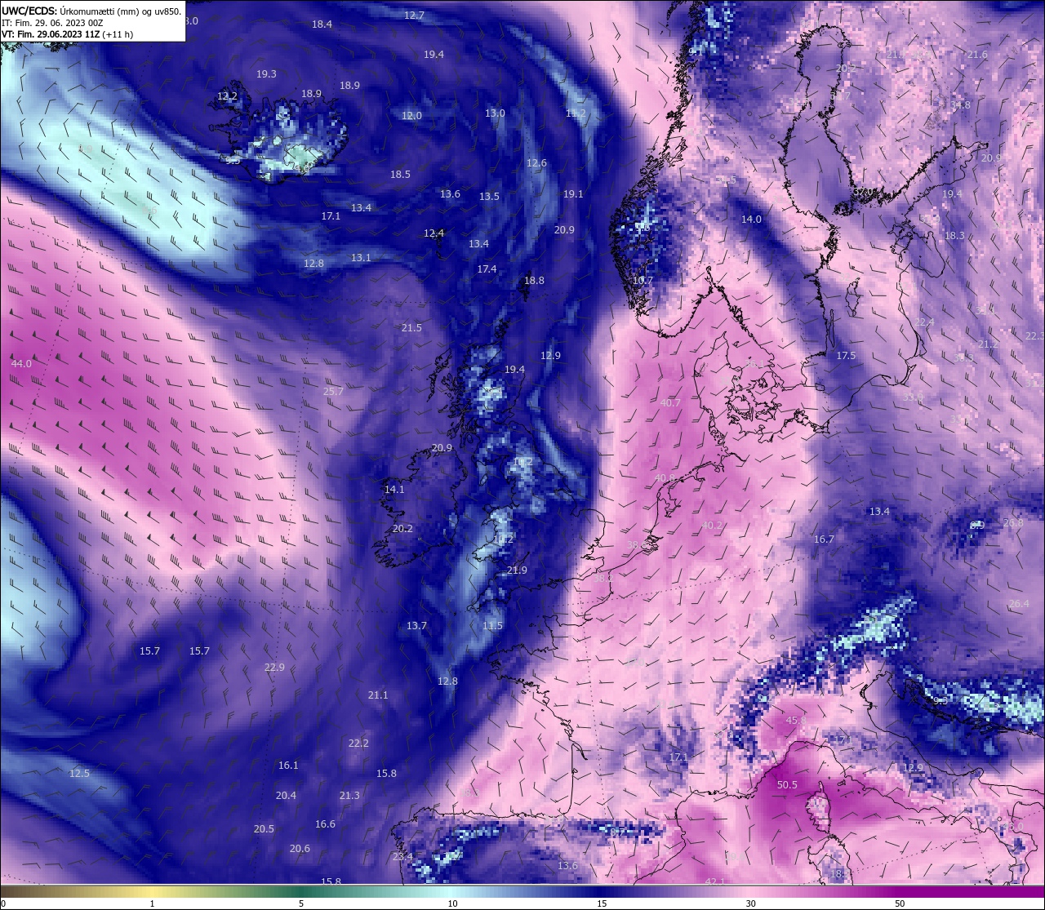This screenshot has width=1045, height=910.
Task: Click the 12.2 value over northwest Iceland
Action: coord(227,96)
